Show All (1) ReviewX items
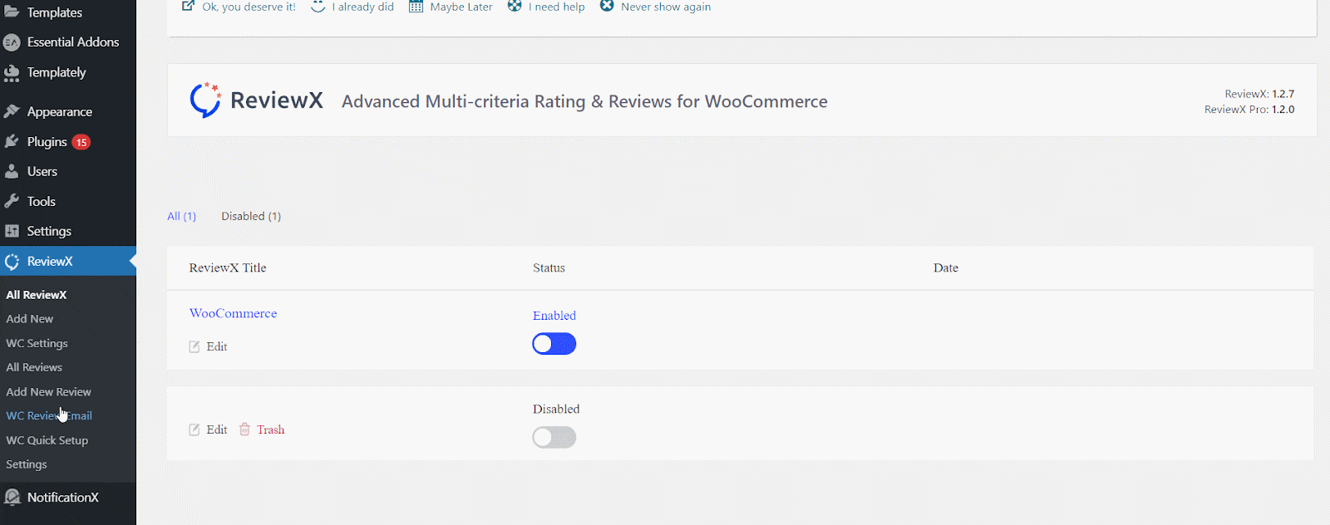 (x=181, y=216)
